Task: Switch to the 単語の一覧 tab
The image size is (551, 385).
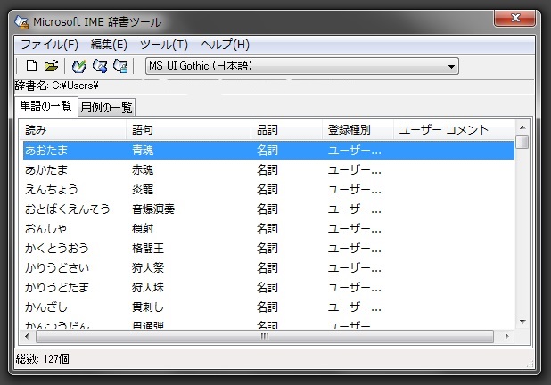Action: click(45, 106)
